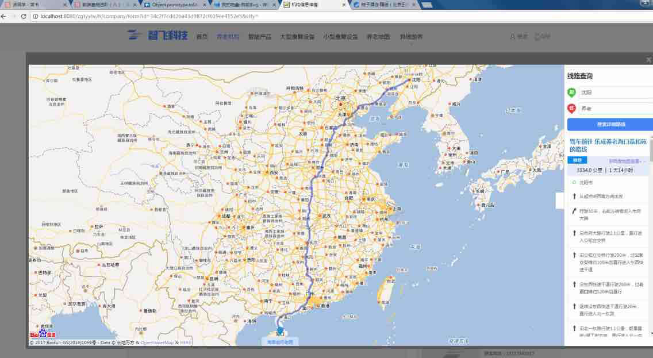Click the destination field containing 养老
The image size is (653, 358).
[615, 108]
